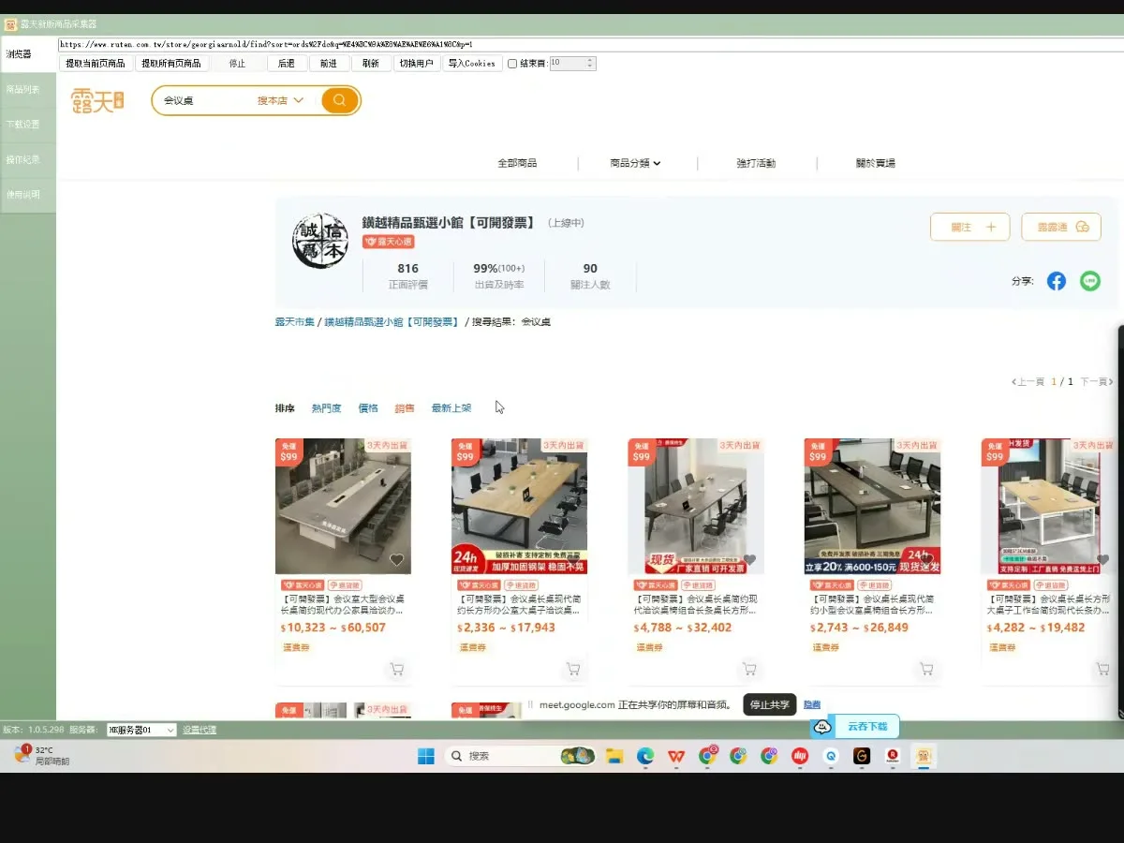
Task: Favorite the $4,788 product with its heart
Action: (749, 560)
